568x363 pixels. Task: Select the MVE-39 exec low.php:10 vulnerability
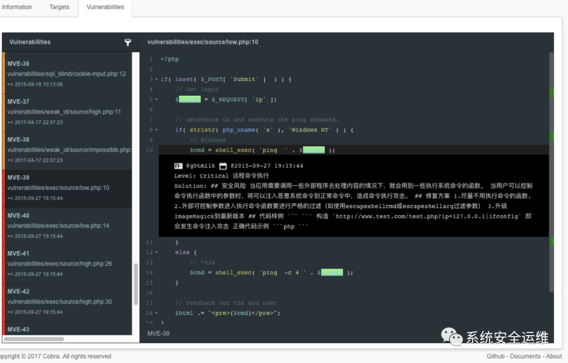[67, 188]
